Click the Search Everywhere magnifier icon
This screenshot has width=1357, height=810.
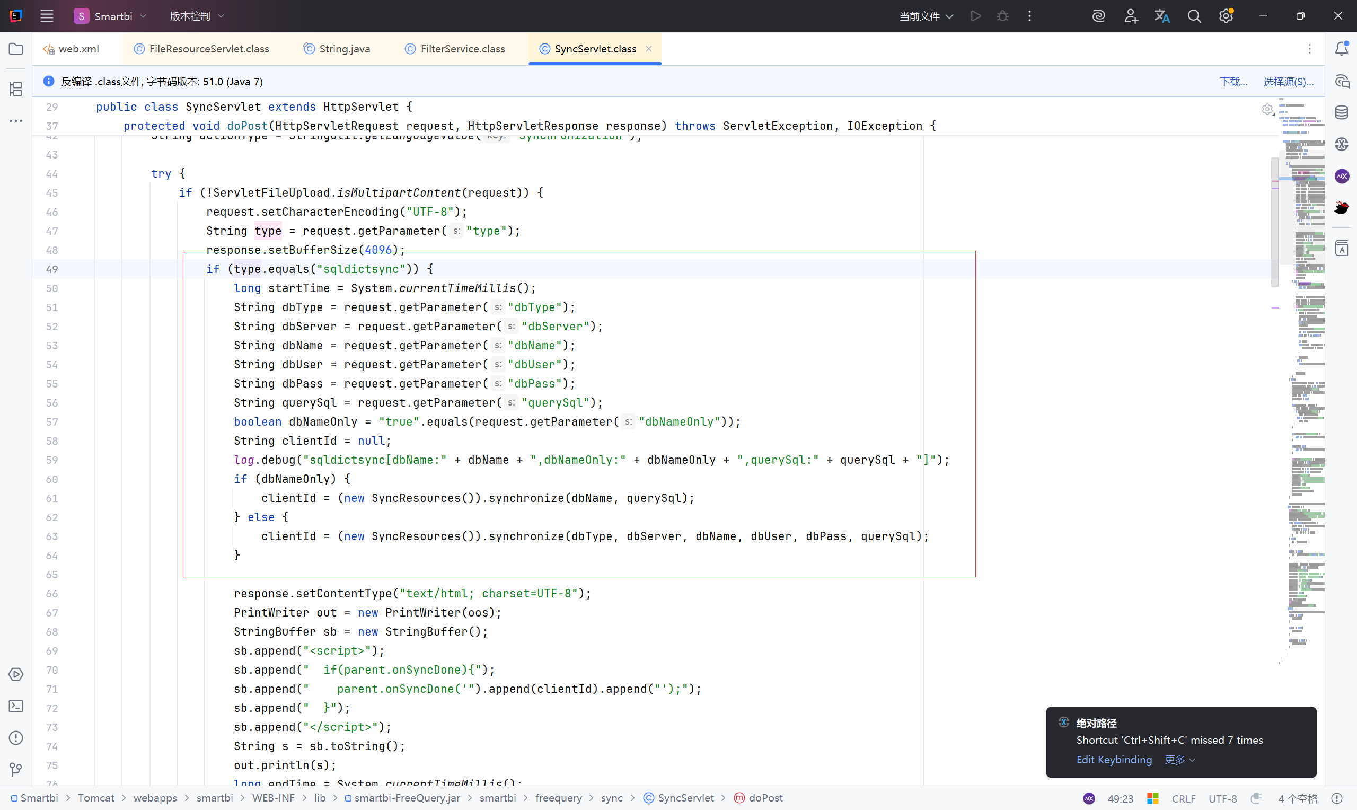[1194, 16]
